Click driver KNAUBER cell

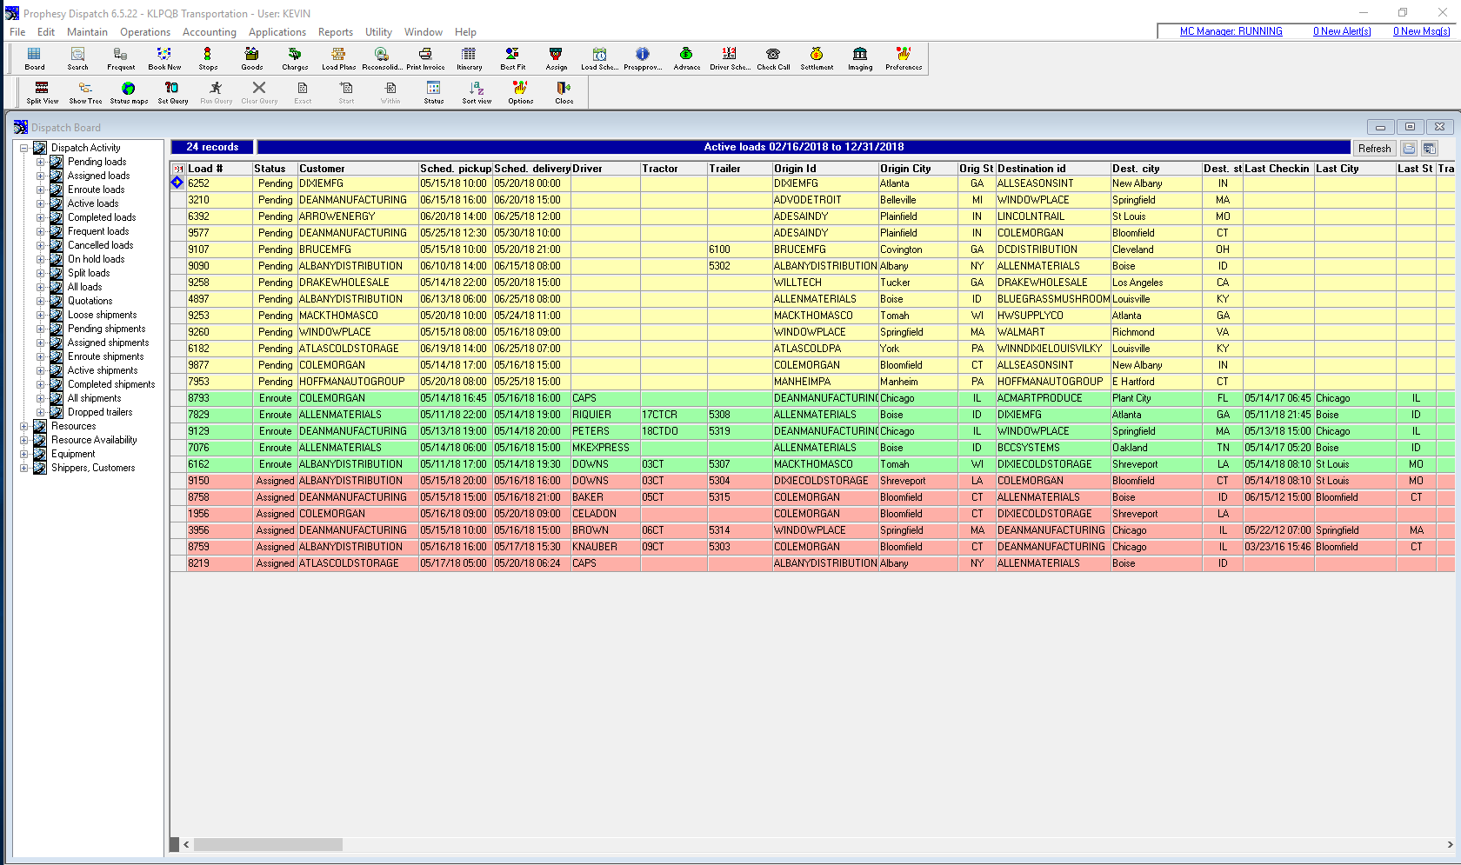point(605,547)
